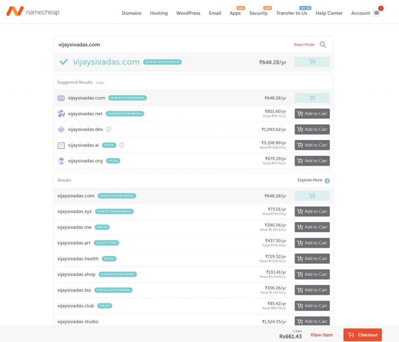Click the Namecheap logo
The width and height of the screenshot is (399, 342).
tap(33, 11)
